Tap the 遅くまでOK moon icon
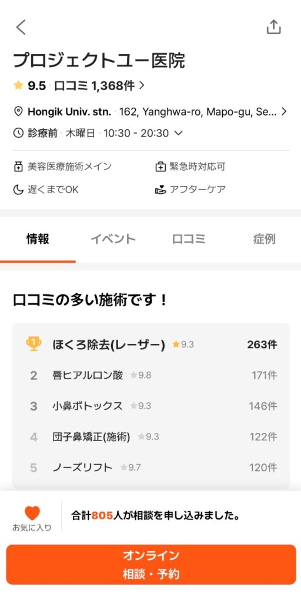 (18, 190)
